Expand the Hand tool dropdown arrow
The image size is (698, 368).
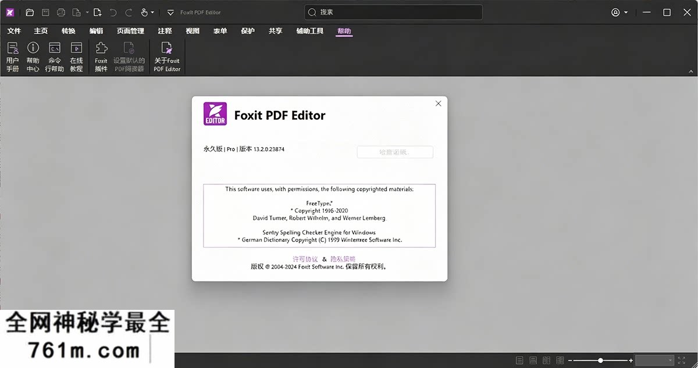tap(153, 12)
